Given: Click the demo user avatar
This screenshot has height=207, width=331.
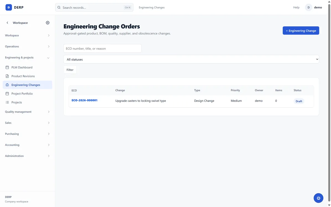Looking at the screenshot, I should click(308, 7).
